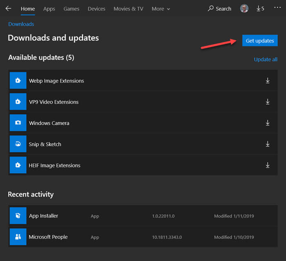The width and height of the screenshot is (286, 261).
Task: Download the VP9 Video Extensions update
Action: [267, 101]
